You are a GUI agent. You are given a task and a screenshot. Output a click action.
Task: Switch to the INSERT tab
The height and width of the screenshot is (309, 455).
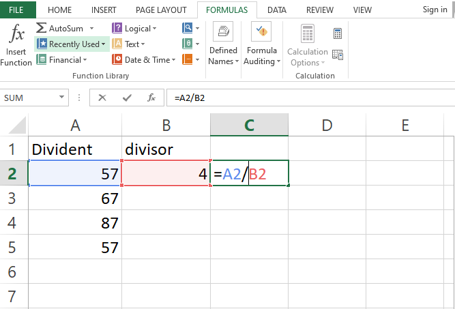point(104,10)
